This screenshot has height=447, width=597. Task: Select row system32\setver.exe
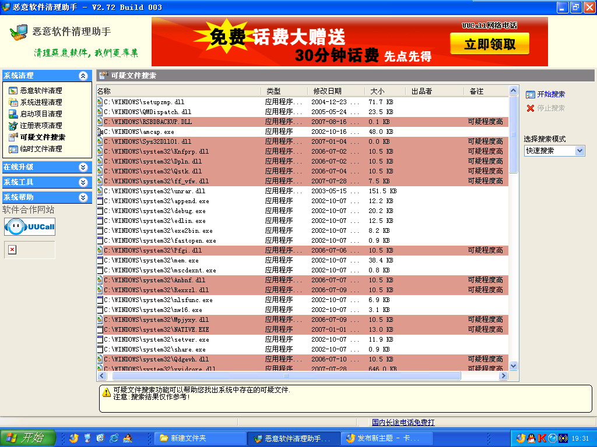click(303, 339)
